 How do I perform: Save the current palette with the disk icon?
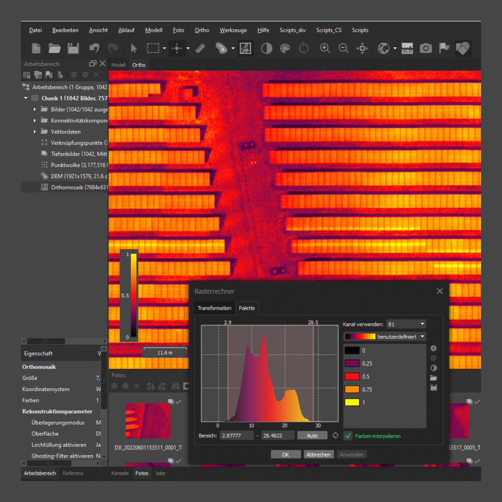[x=433, y=387]
